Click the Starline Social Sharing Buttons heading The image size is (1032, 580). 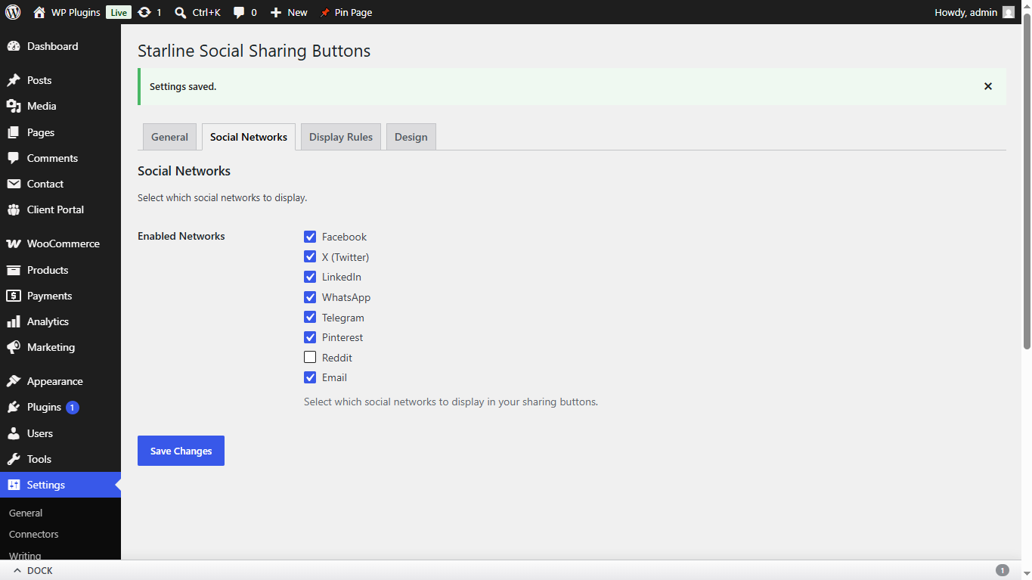(x=254, y=51)
